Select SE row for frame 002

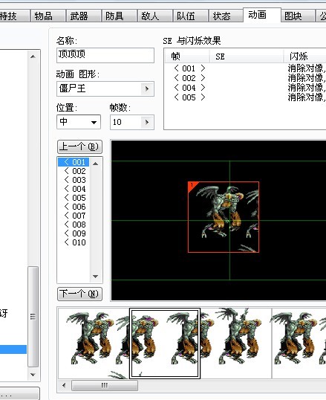[x=245, y=78]
